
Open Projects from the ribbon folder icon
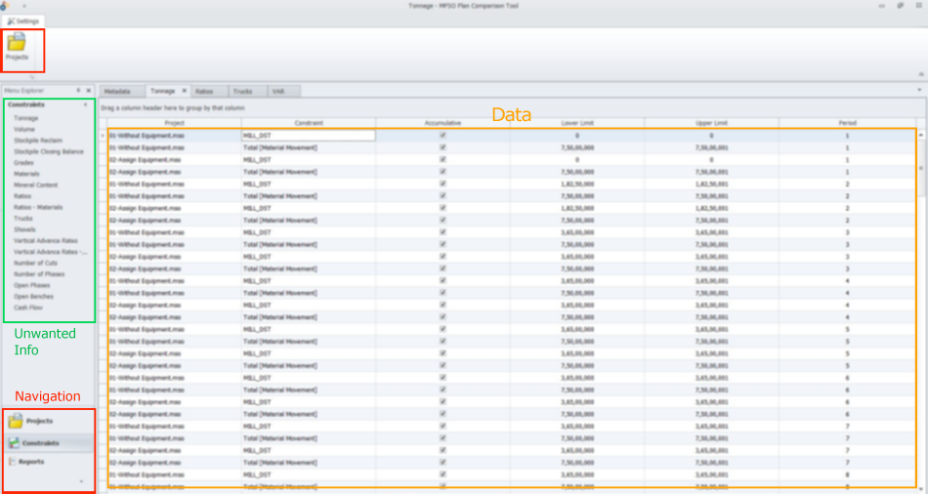pyautogui.click(x=17, y=46)
